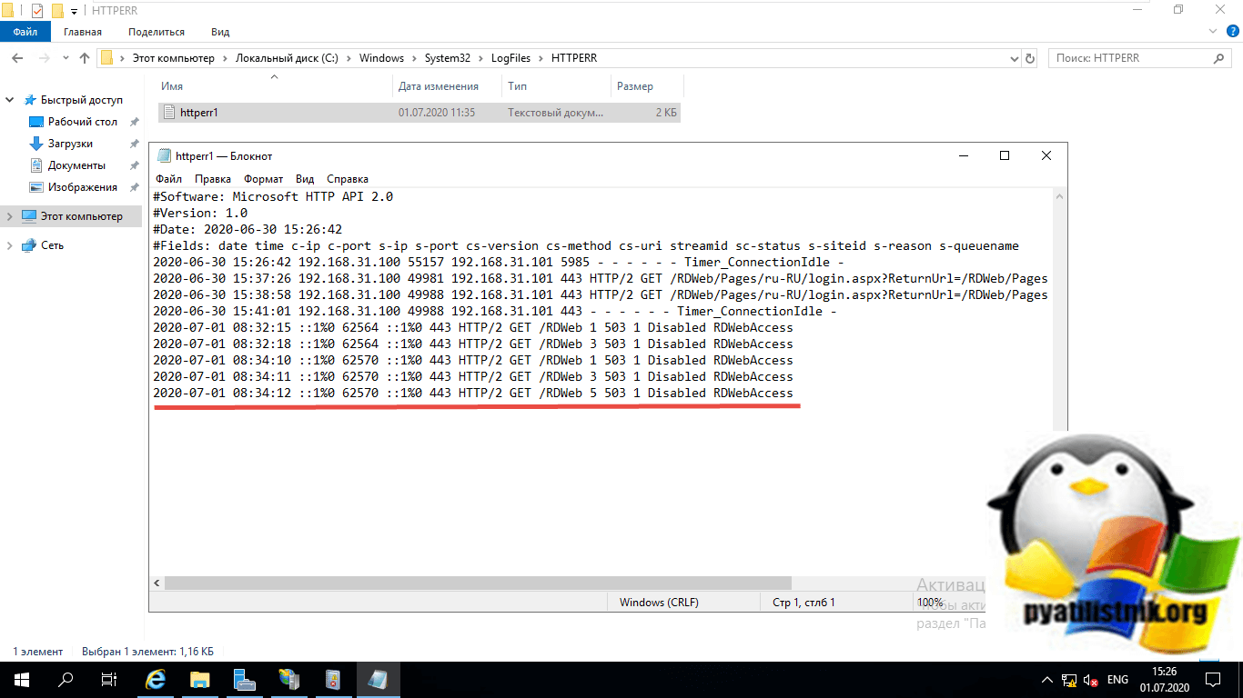
Task: Click Windows breadcrumb in address bar
Action: pyautogui.click(x=381, y=58)
